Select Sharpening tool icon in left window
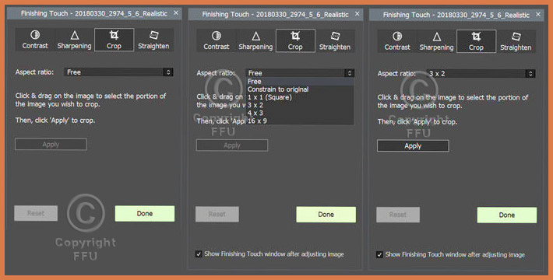553x280 pixels. coord(75,40)
